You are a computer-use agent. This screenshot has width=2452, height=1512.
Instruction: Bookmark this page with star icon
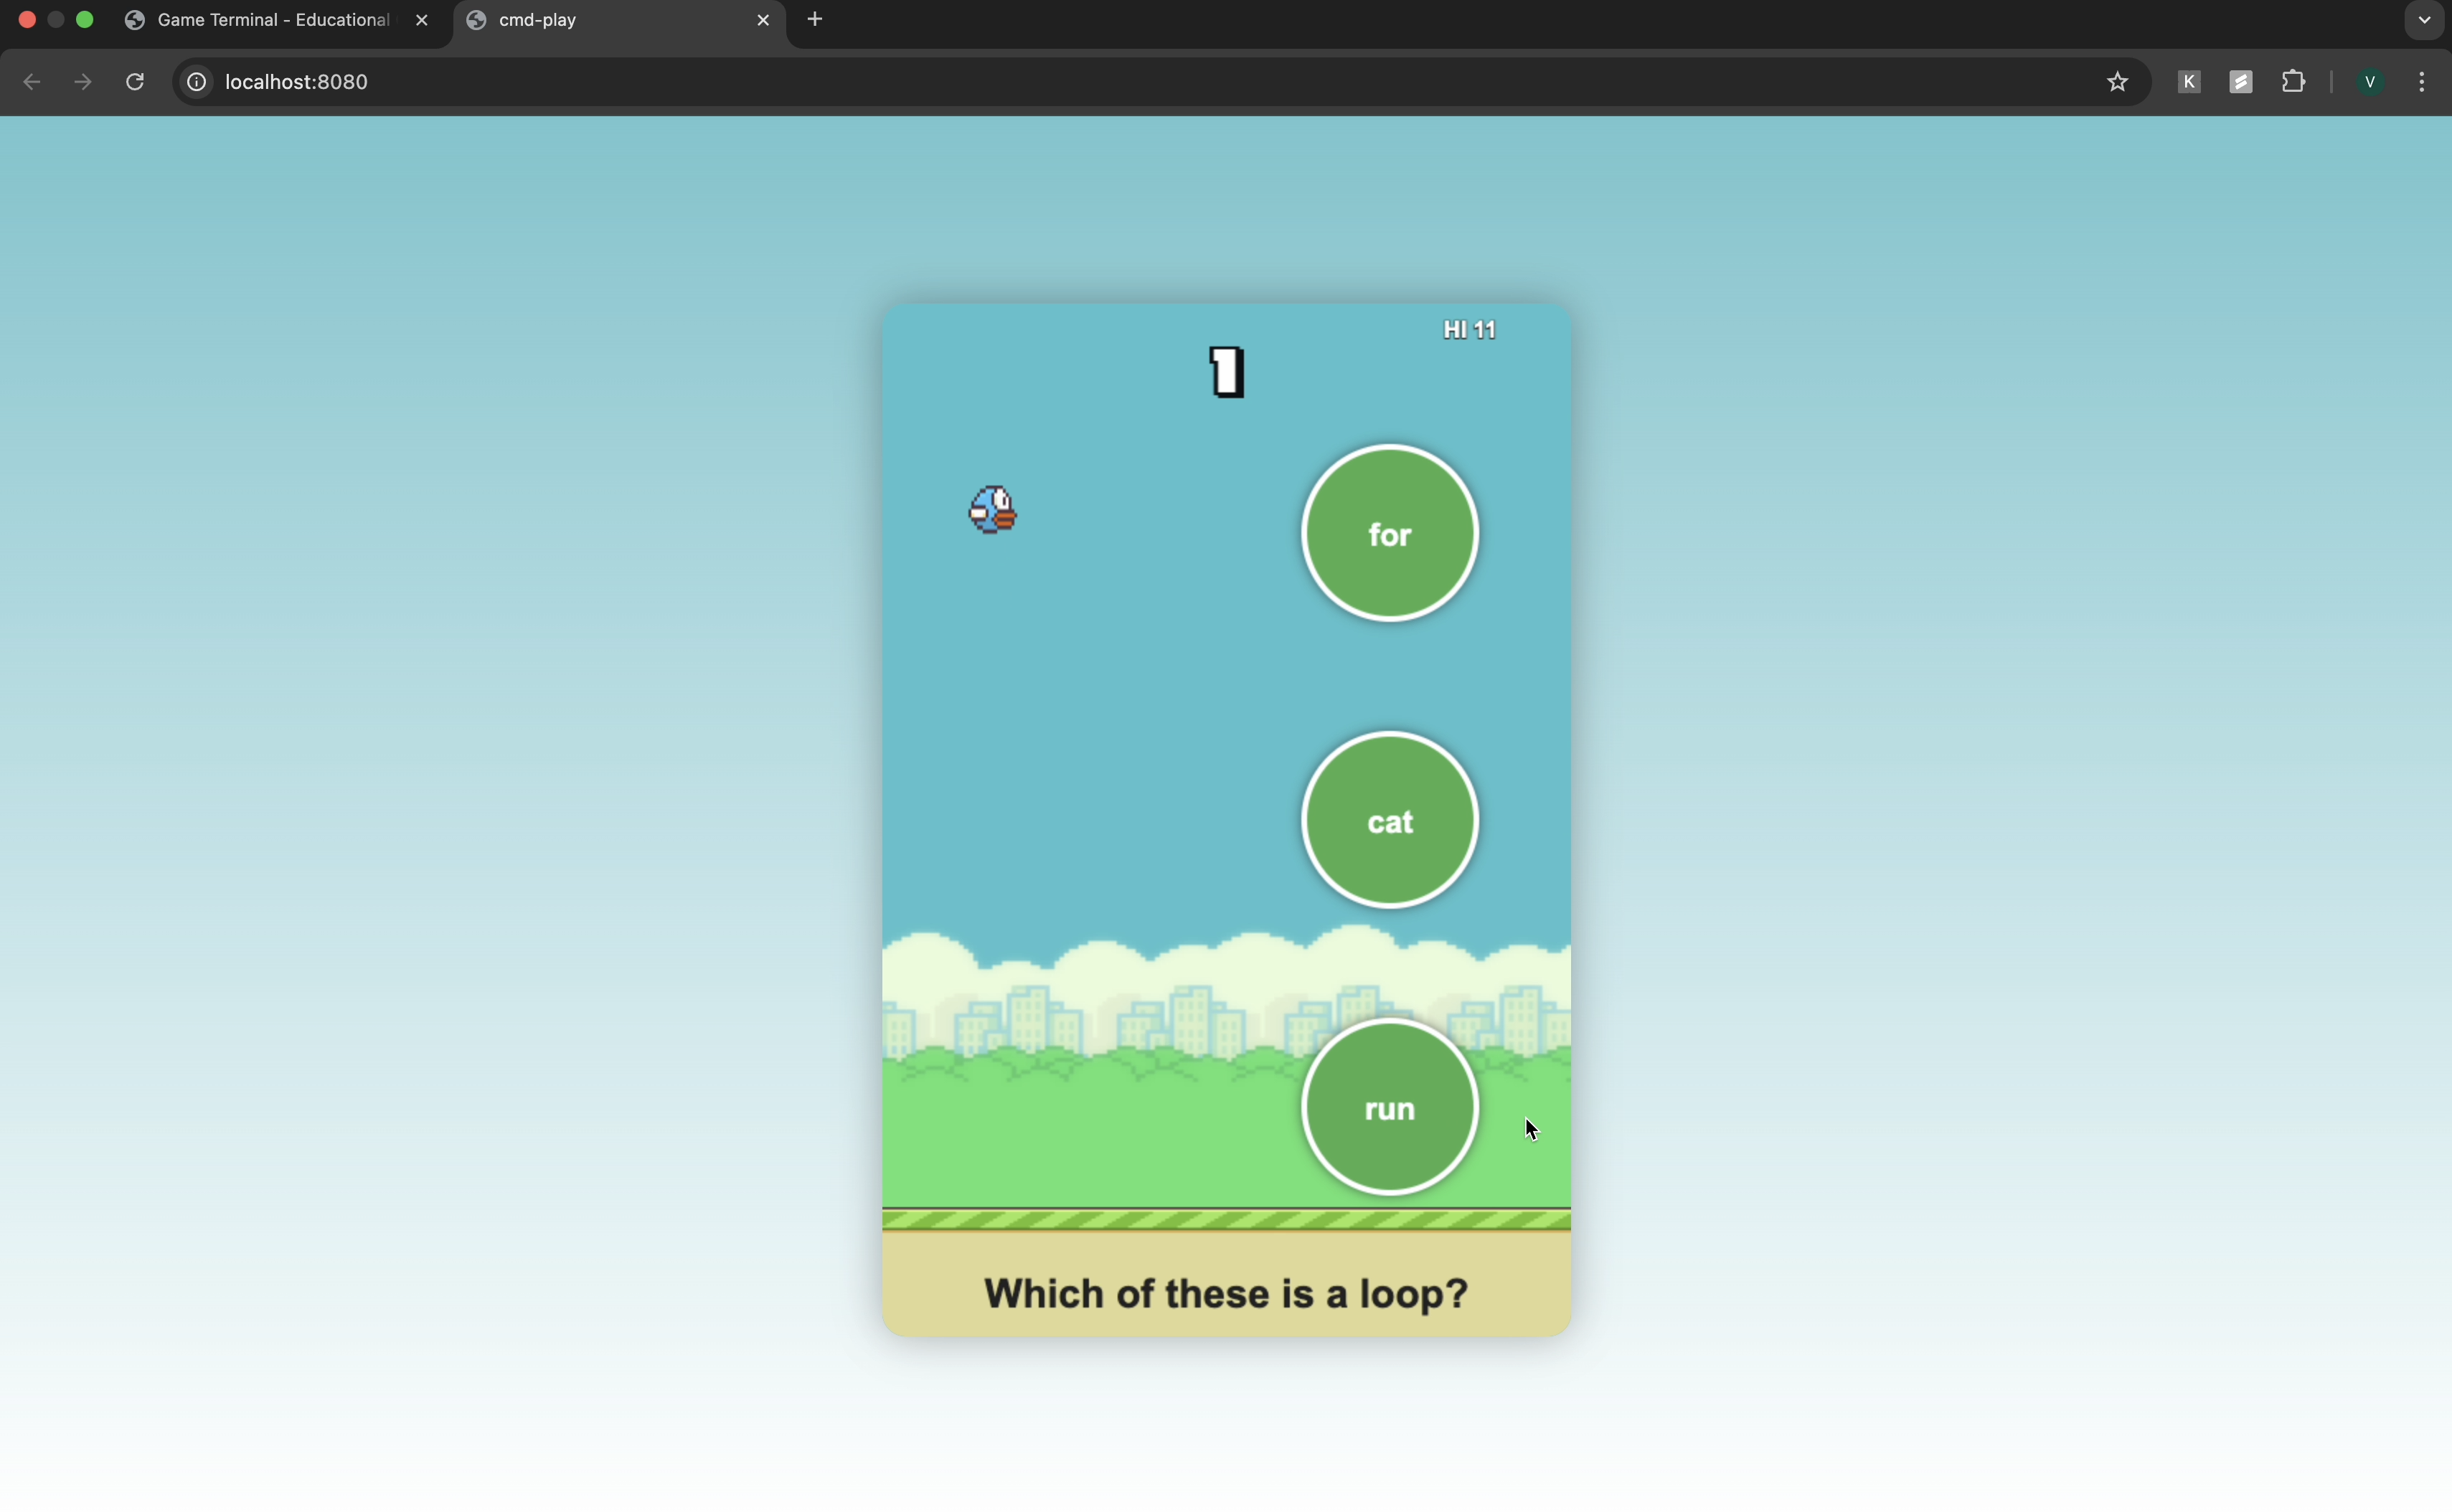(x=2116, y=82)
